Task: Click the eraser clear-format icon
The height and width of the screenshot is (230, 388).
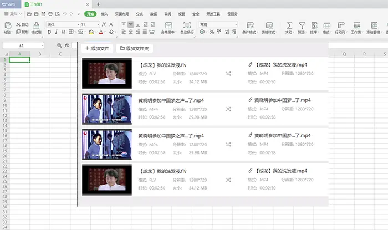Action: 111,32
